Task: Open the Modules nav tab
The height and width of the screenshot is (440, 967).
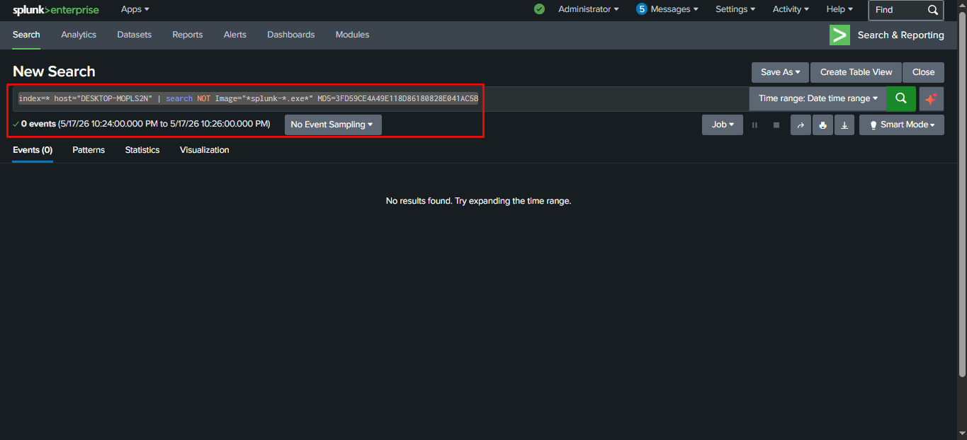Action: 352,35
